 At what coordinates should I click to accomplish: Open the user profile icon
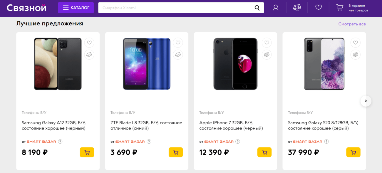[x=276, y=8]
